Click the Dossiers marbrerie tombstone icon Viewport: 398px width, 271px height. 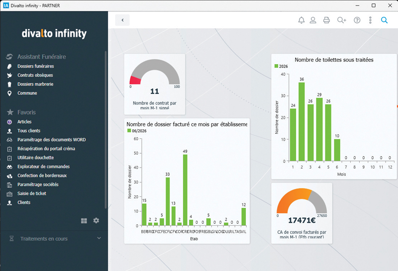[9, 84]
